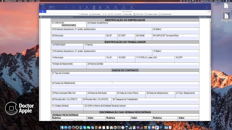
Task: Click the 22 Causa do Afastamento field
Action: tap(125, 87)
